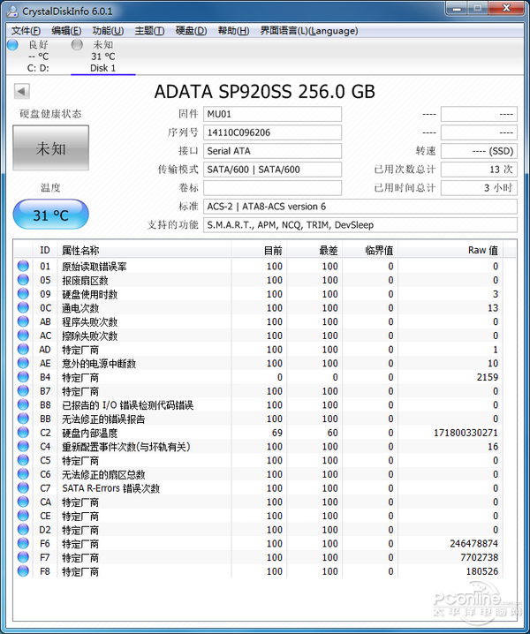530x634 pixels.
Task: Click the status orb for attribute B7
Action: tap(23, 391)
